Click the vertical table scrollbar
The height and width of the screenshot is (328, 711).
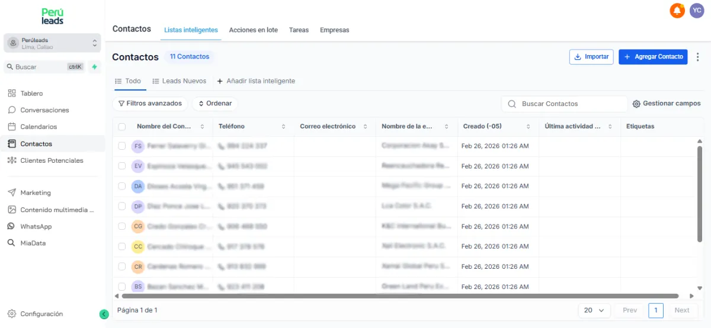click(700, 194)
